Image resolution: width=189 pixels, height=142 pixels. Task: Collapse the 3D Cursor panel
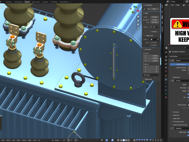143,49
